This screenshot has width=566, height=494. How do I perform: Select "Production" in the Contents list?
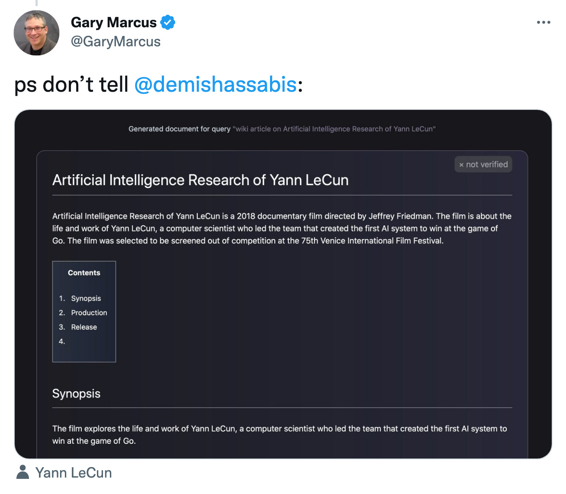click(x=89, y=313)
